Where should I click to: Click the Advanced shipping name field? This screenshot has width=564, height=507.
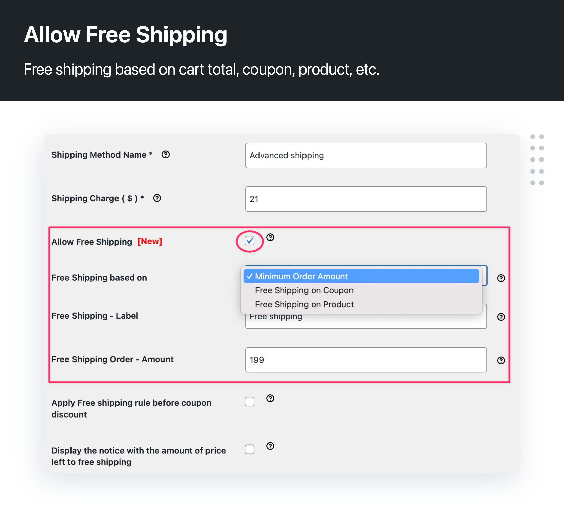coord(366,155)
